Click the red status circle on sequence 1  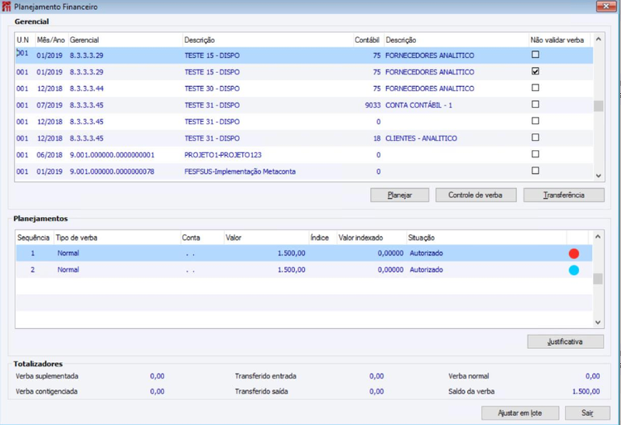[574, 254]
